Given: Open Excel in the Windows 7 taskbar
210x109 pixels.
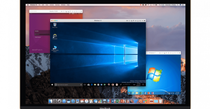Looking at the screenshot, I should [141, 93].
